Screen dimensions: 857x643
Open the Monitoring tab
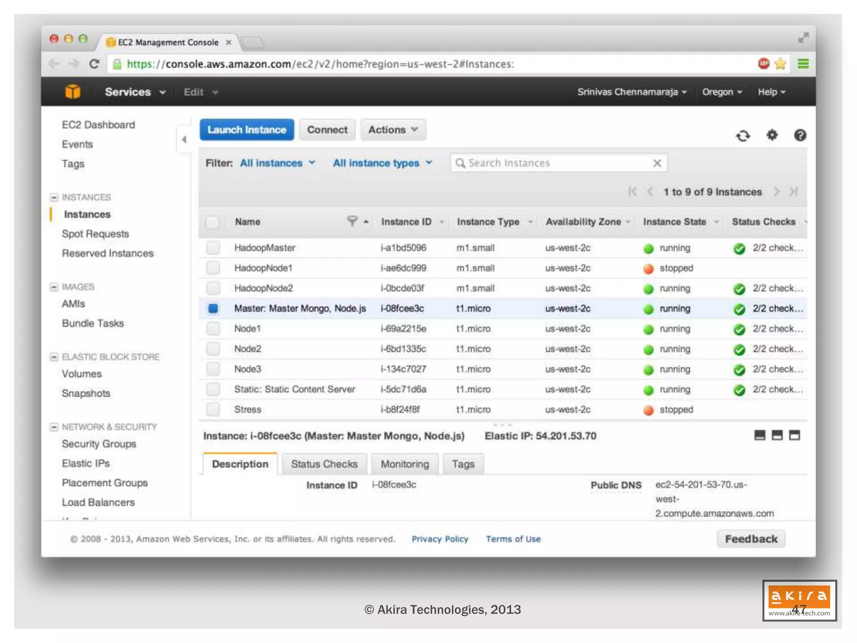[405, 464]
